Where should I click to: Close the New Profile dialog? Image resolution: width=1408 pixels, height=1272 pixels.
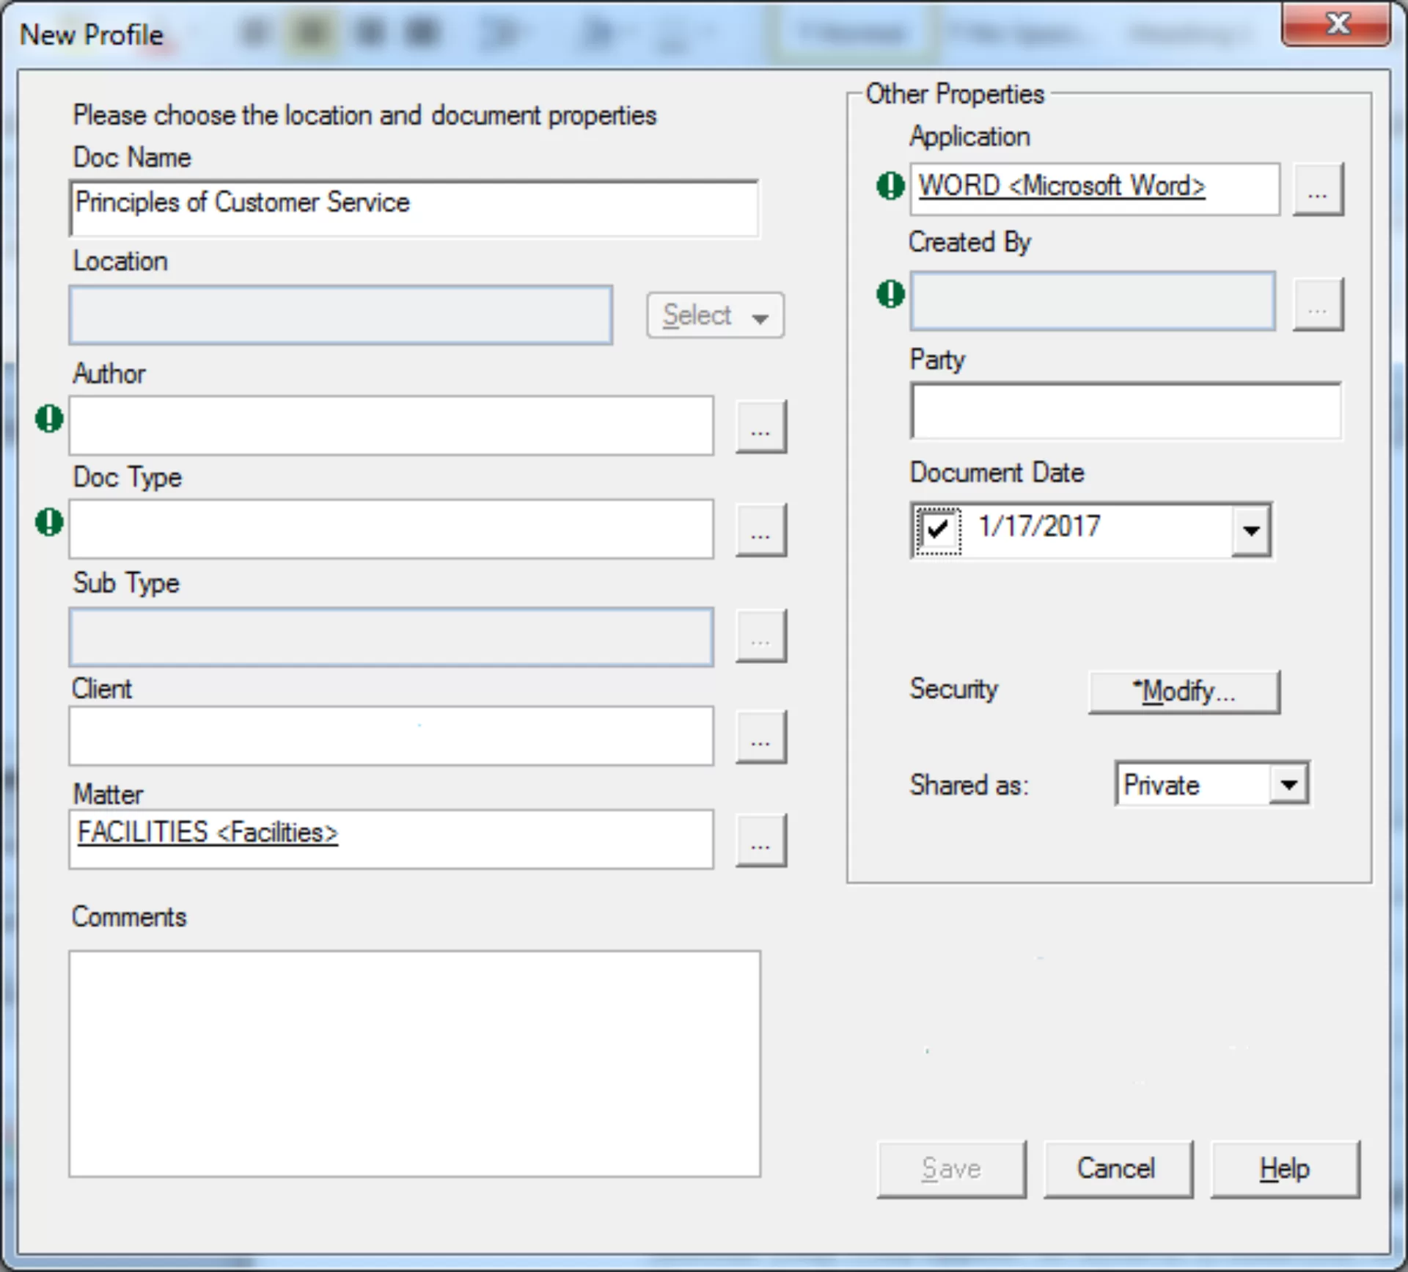(1336, 24)
